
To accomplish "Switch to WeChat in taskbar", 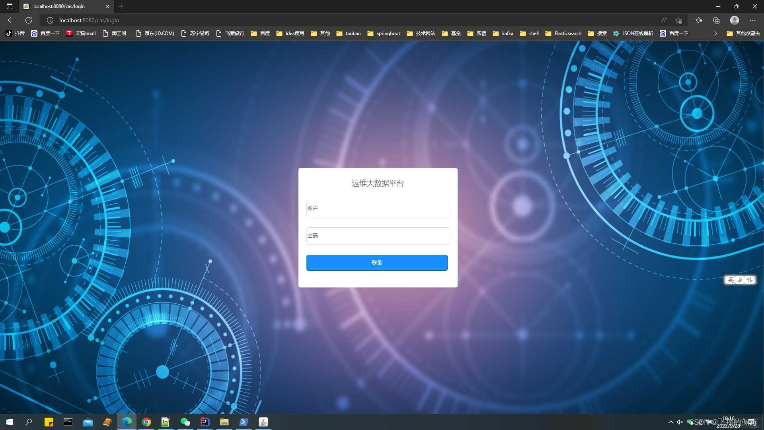I will pos(185,422).
